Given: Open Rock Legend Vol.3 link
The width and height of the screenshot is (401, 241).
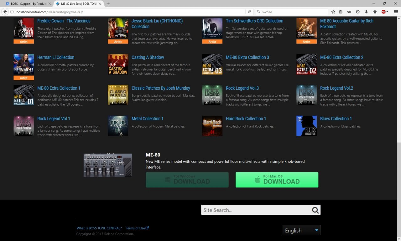Looking at the screenshot, I should 242,88.
